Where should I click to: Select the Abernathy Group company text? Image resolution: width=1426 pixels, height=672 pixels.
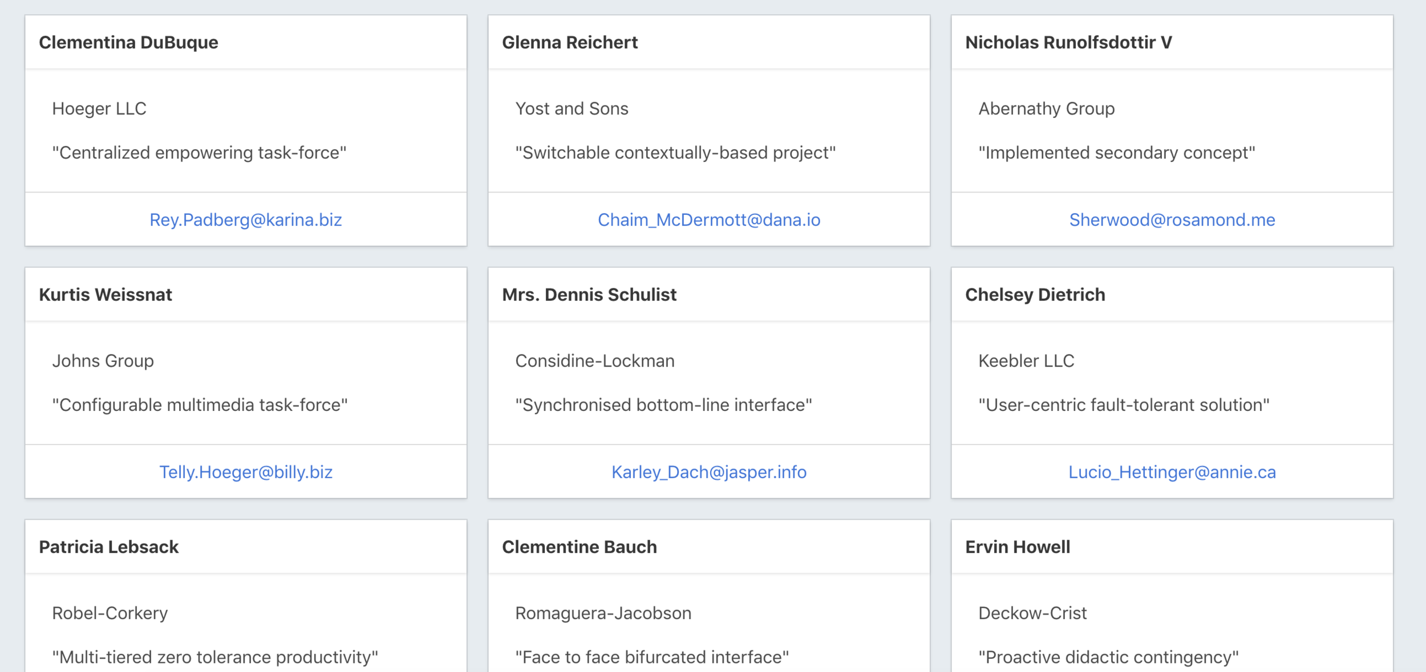[1047, 108]
